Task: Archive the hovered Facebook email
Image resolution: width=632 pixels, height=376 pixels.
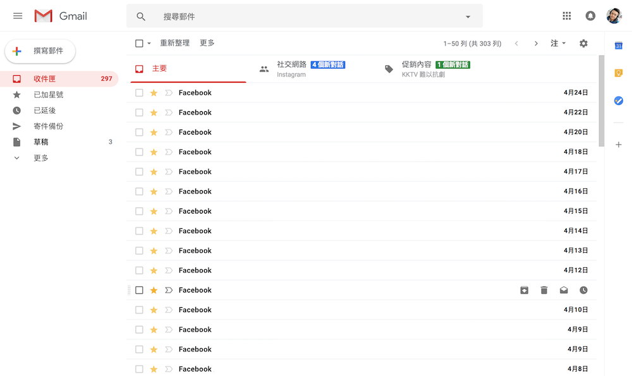Action: tap(524, 289)
